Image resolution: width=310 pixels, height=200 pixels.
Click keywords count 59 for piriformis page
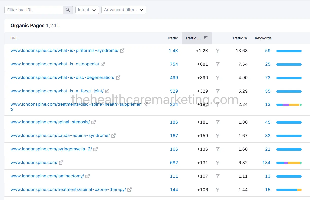(268, 51)
